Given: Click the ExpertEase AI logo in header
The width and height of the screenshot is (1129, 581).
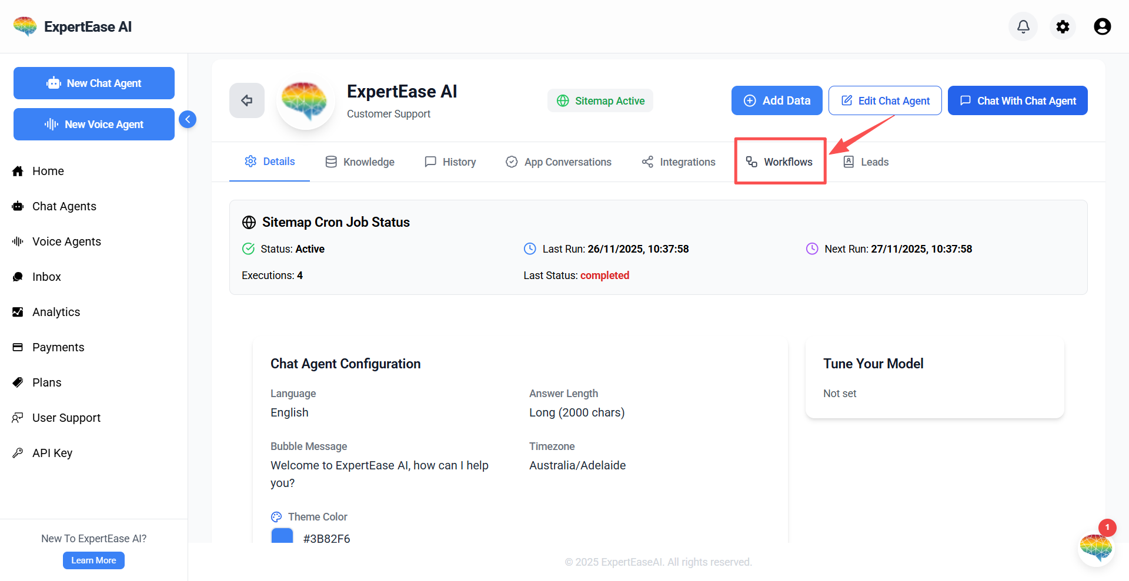Looking at the screenshot, I should pyautogui.click(x=72, y=26).
